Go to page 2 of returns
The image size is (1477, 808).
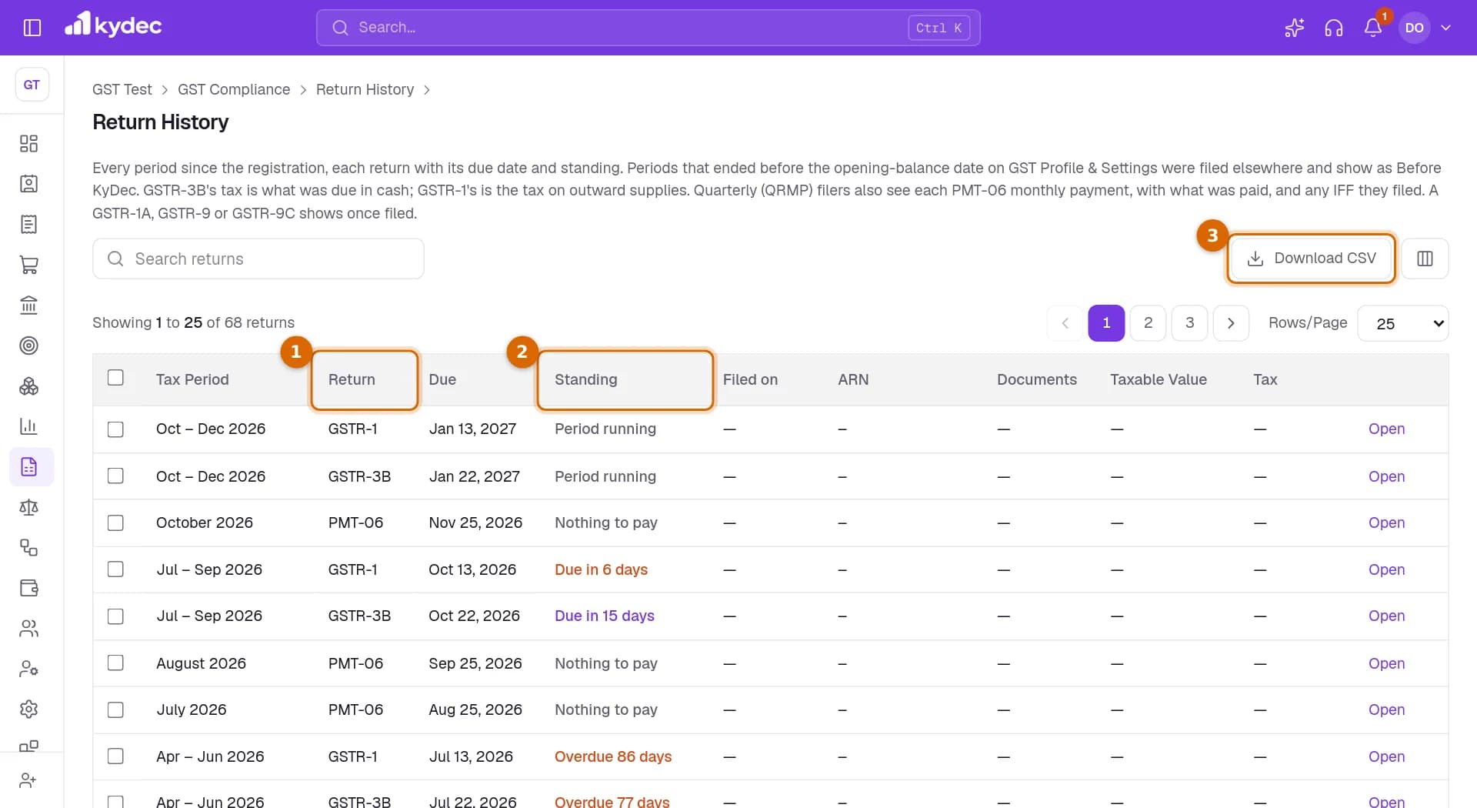[x=1148, y=323]
